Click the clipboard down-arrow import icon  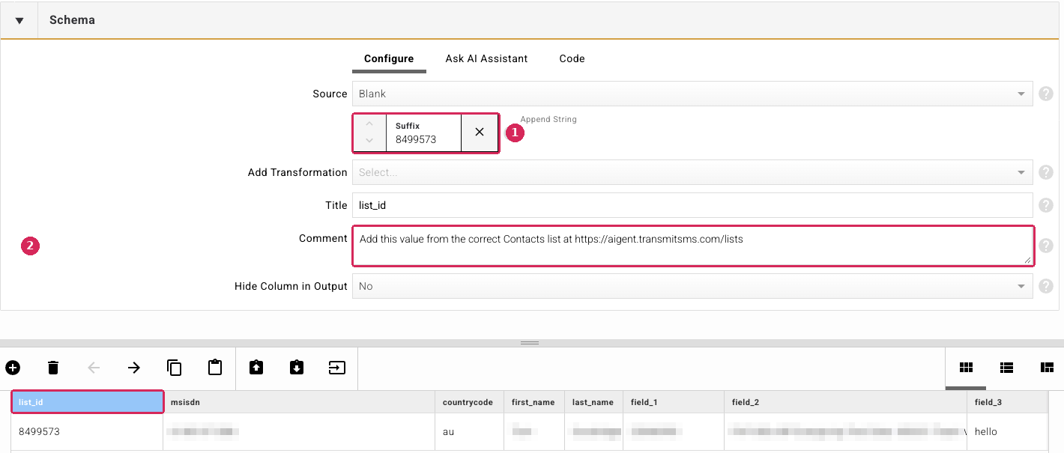coord(297,368)
